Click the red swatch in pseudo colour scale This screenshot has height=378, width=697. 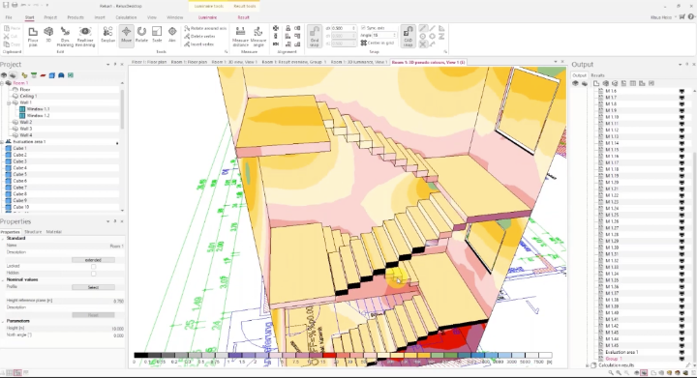click(329, 356)
